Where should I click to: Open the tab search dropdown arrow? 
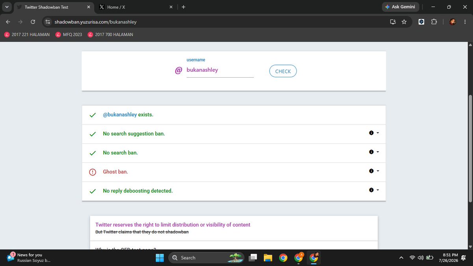[7, 7]
